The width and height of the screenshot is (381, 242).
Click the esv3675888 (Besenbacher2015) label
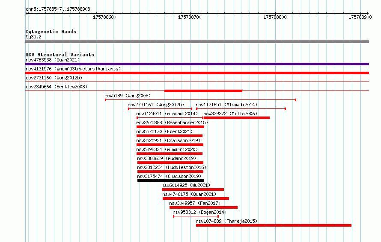(x=172, y=122)
